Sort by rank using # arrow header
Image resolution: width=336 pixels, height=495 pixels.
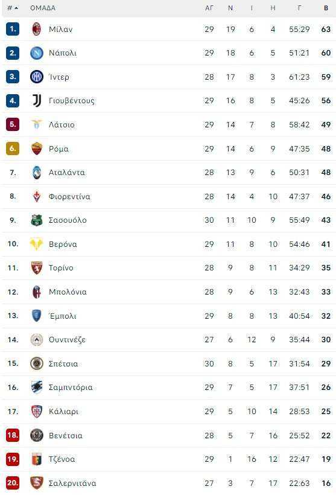click(13, 8)
